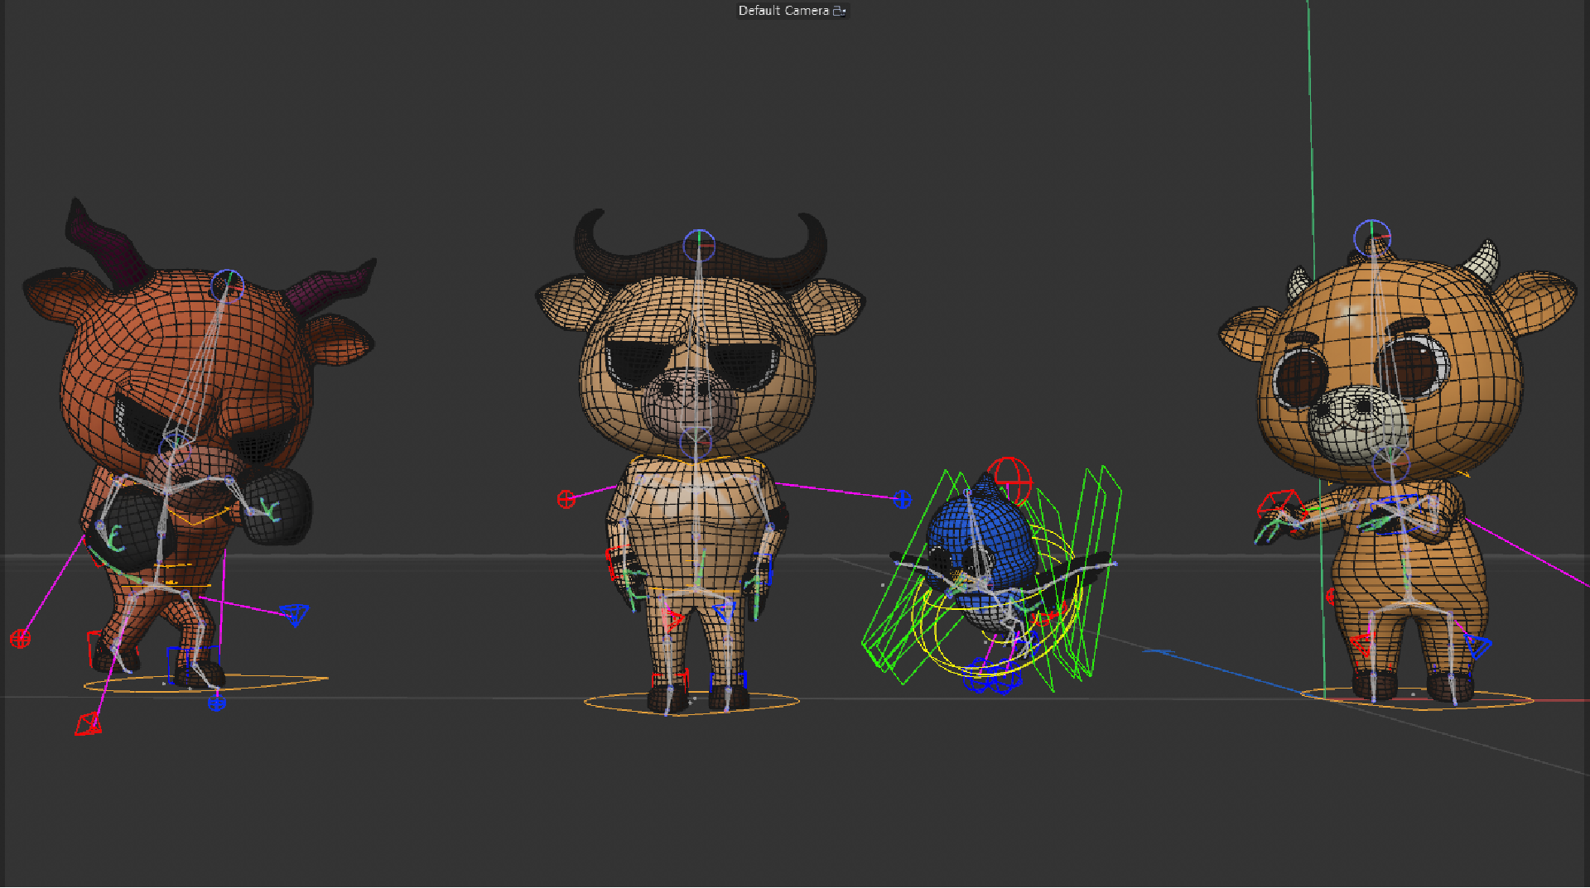Screen dimensions: 1590x888
Task: Click the sunglasses on the middle bull
Action: (x=692, y=360)
